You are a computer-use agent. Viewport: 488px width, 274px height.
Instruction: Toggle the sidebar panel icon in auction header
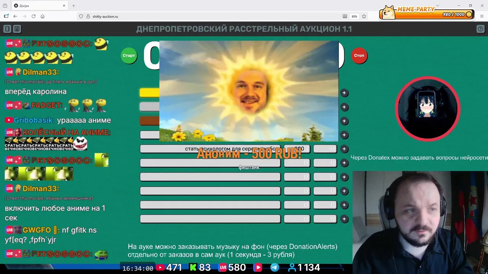click(7, 29)
